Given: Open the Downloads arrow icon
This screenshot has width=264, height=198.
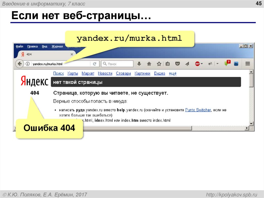Looking at the screenshot, I should pos(139,63).
